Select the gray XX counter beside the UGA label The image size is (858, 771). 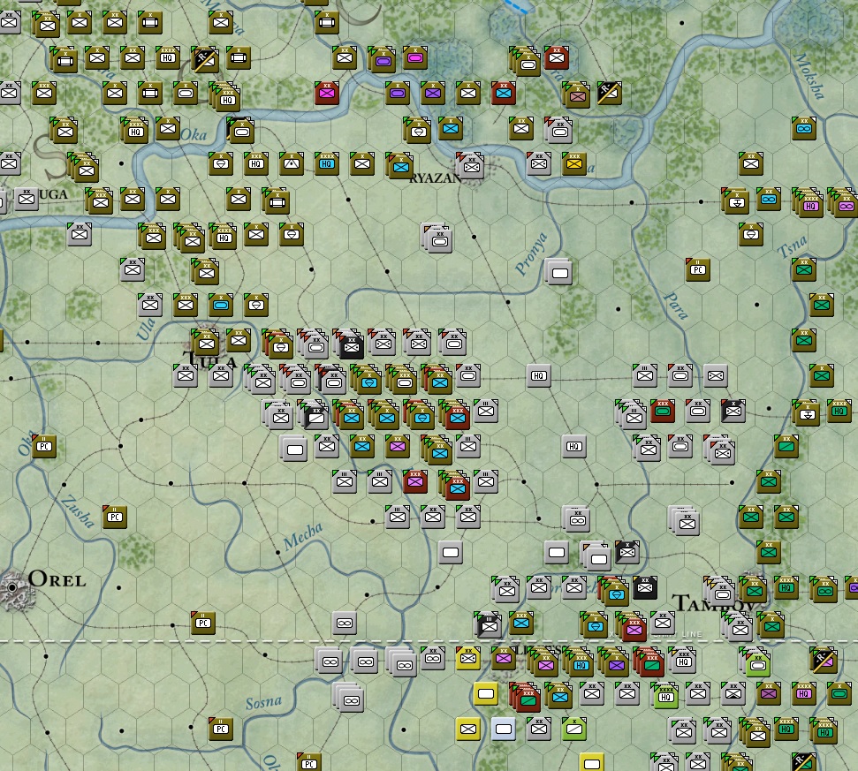click(27, 199)
